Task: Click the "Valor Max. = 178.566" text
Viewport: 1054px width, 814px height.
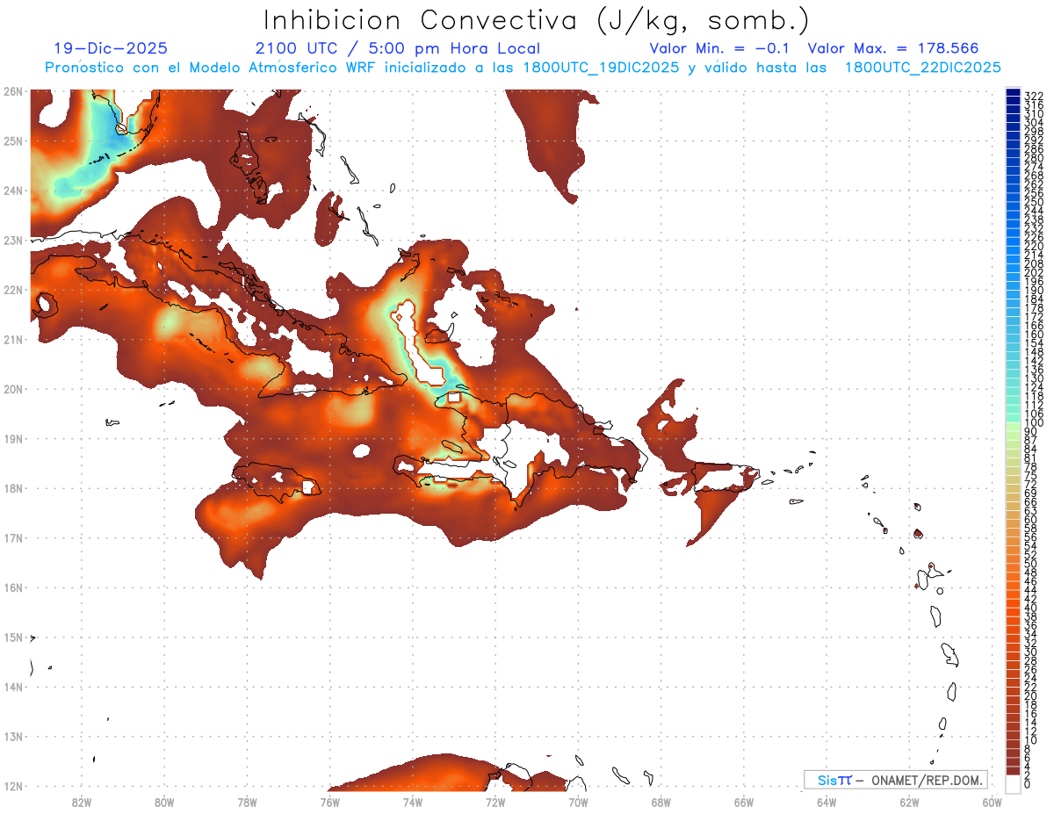Action: pyautogui.click(x=893, y=48)
